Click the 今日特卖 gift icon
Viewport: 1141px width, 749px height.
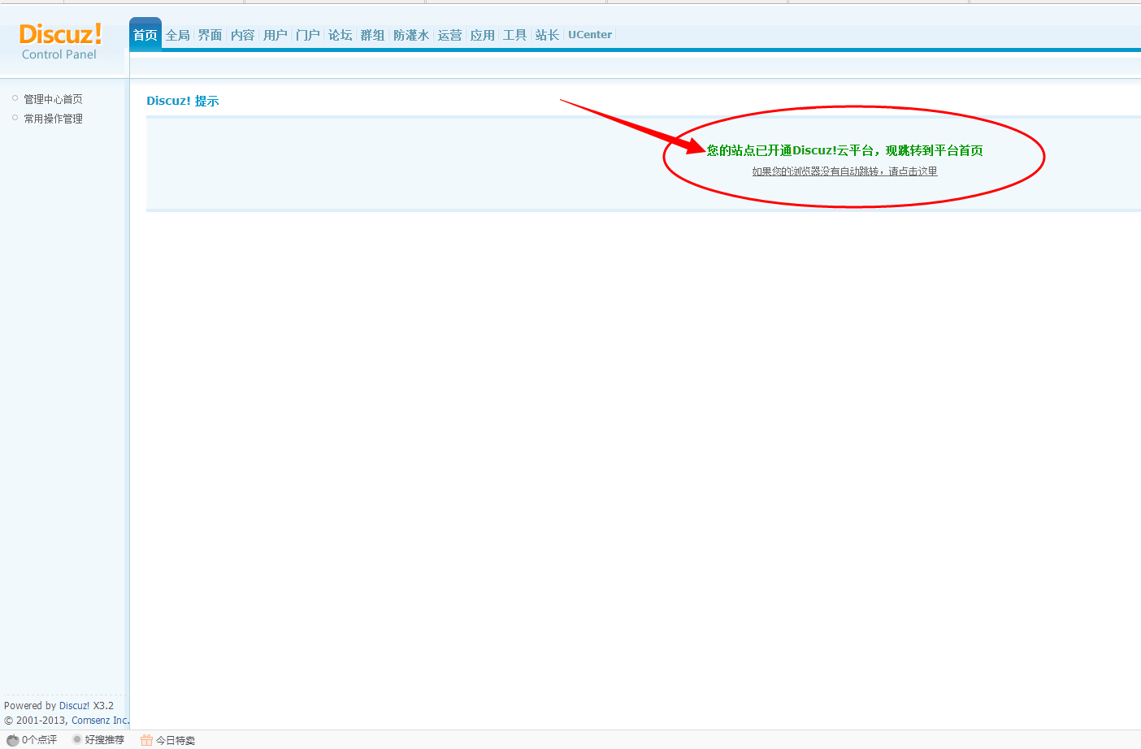(146, 740)
